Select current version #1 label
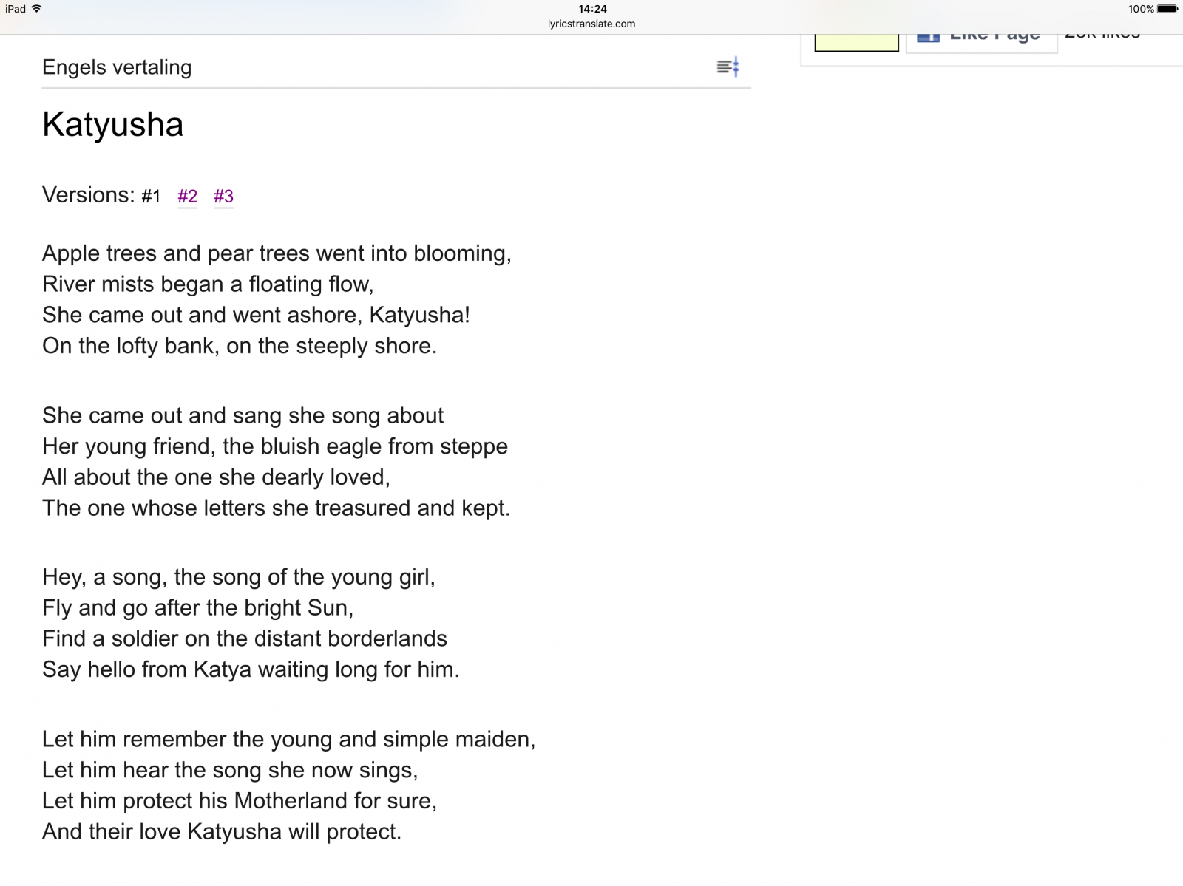 pyautogui.click(x=151, y=197)
